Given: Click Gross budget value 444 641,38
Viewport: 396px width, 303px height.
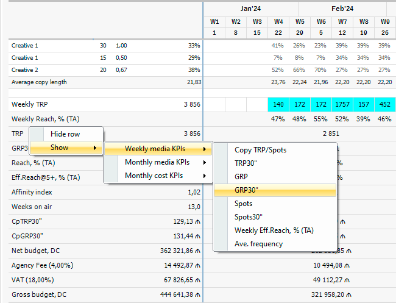Looking at the screenshot, I should (x=177, y=294).
